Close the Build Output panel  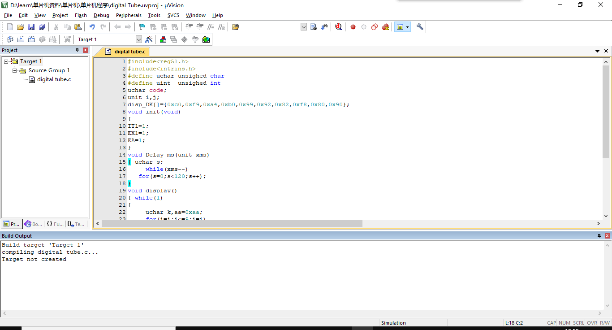(x=608, y=236)
